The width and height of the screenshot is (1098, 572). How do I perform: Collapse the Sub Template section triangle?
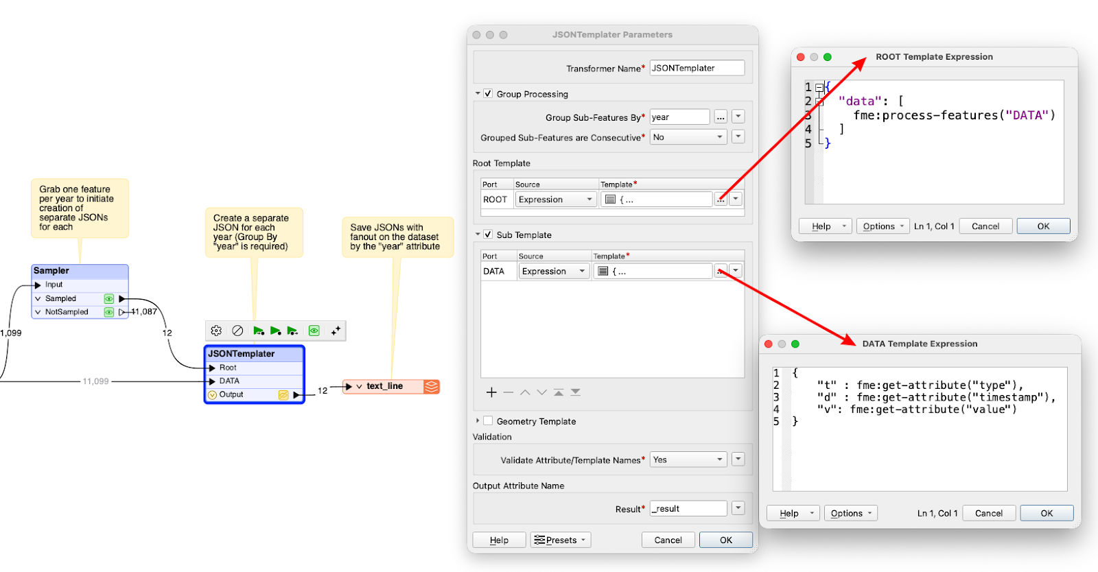(478, 234)
